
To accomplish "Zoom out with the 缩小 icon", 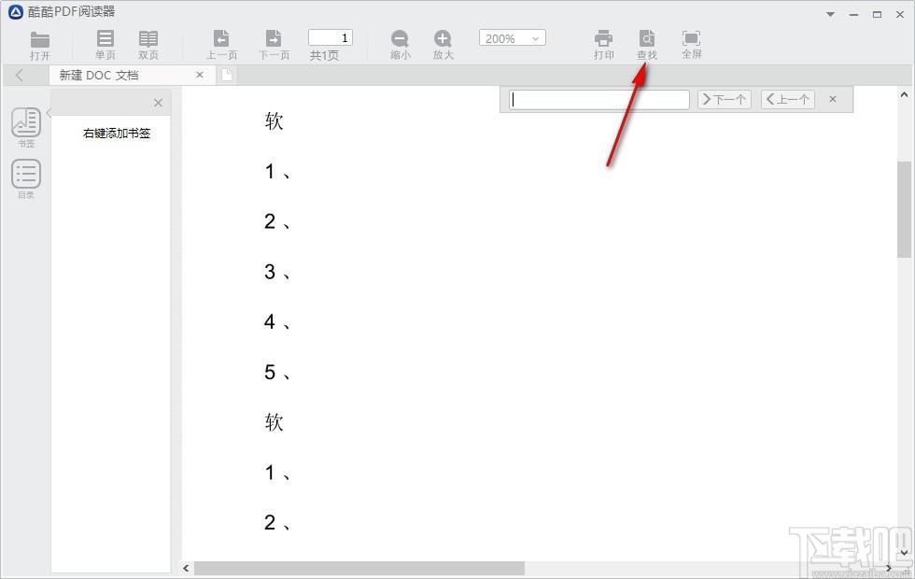I will point(400,45).
